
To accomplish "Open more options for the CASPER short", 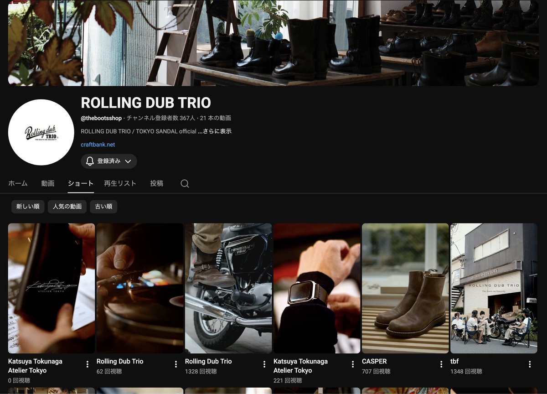I will (441, 364).
